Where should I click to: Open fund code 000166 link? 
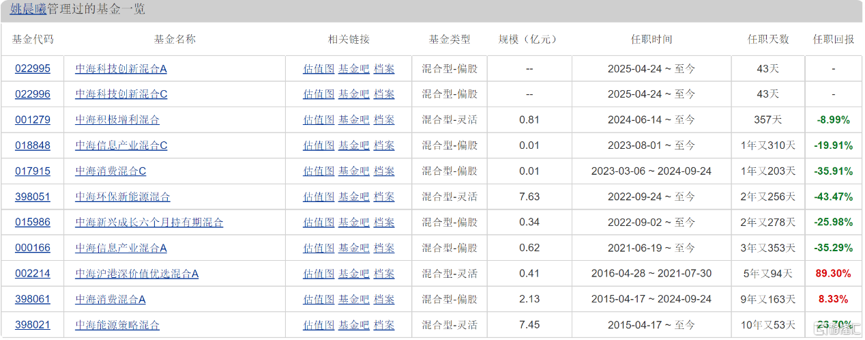[x=33, y=249]
